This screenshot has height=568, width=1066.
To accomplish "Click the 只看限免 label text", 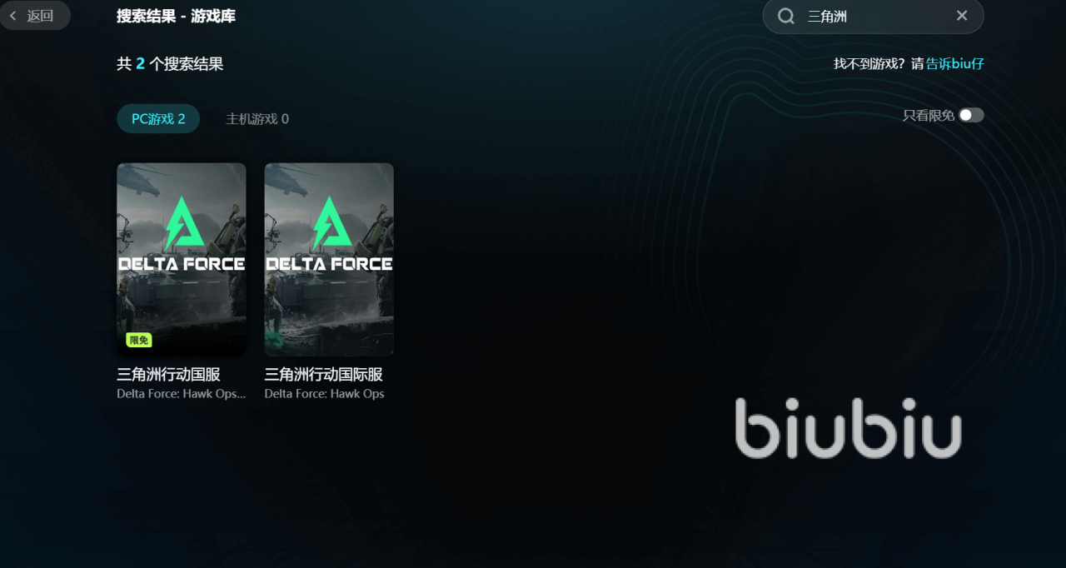I will [x=929, y=115].
